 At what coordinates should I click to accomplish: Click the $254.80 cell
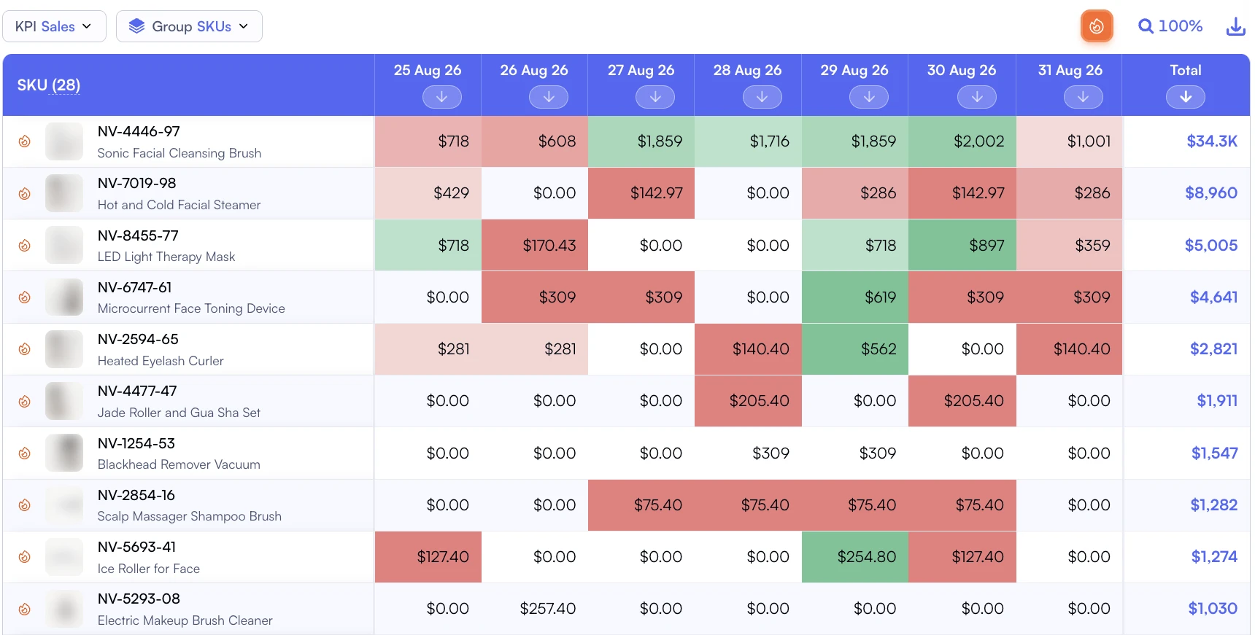coord(855,557)
